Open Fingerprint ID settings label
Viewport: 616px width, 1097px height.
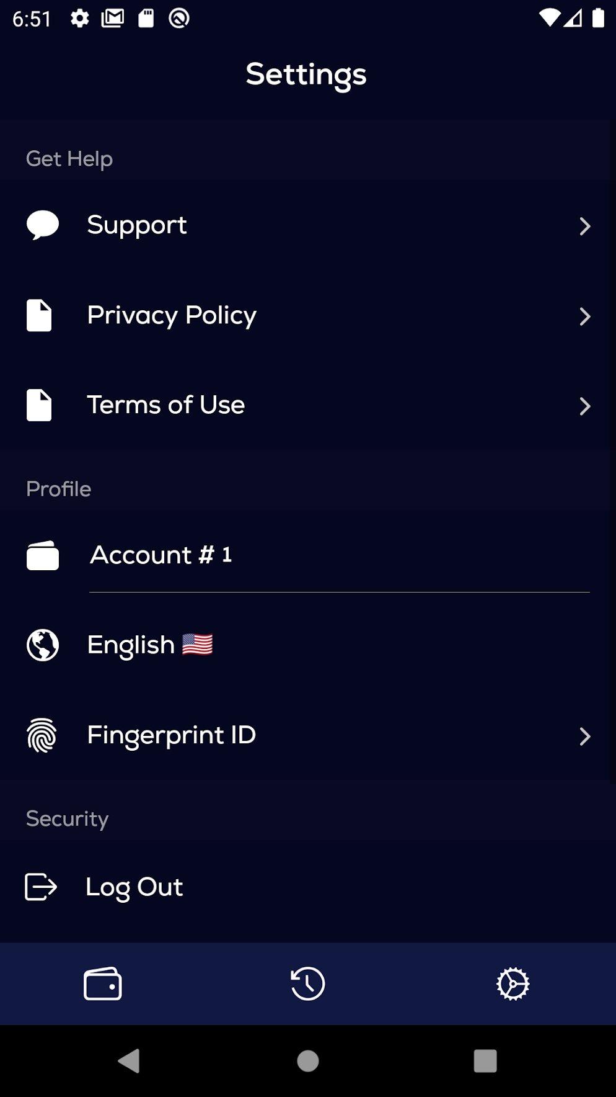pos(172,735)
